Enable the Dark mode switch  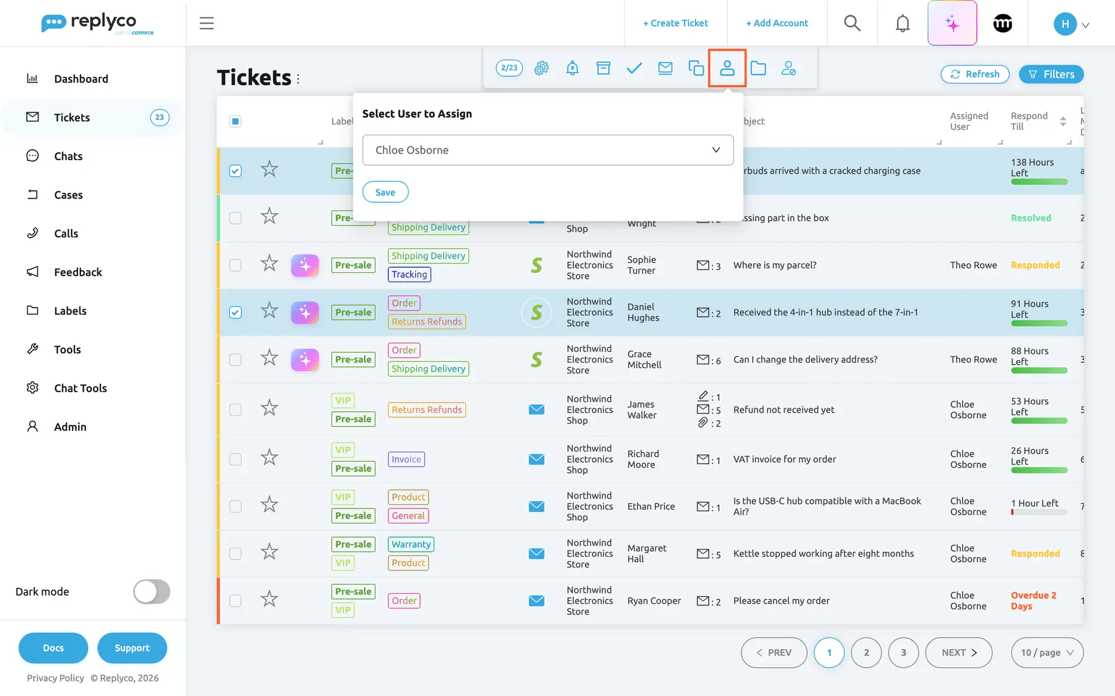click(152, 591)
